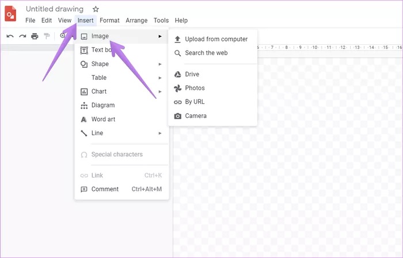Click the Print icon in toolbar

35,36
